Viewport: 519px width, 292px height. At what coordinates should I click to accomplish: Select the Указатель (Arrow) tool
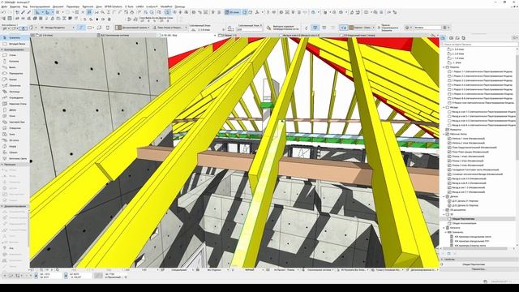point(15,38)
